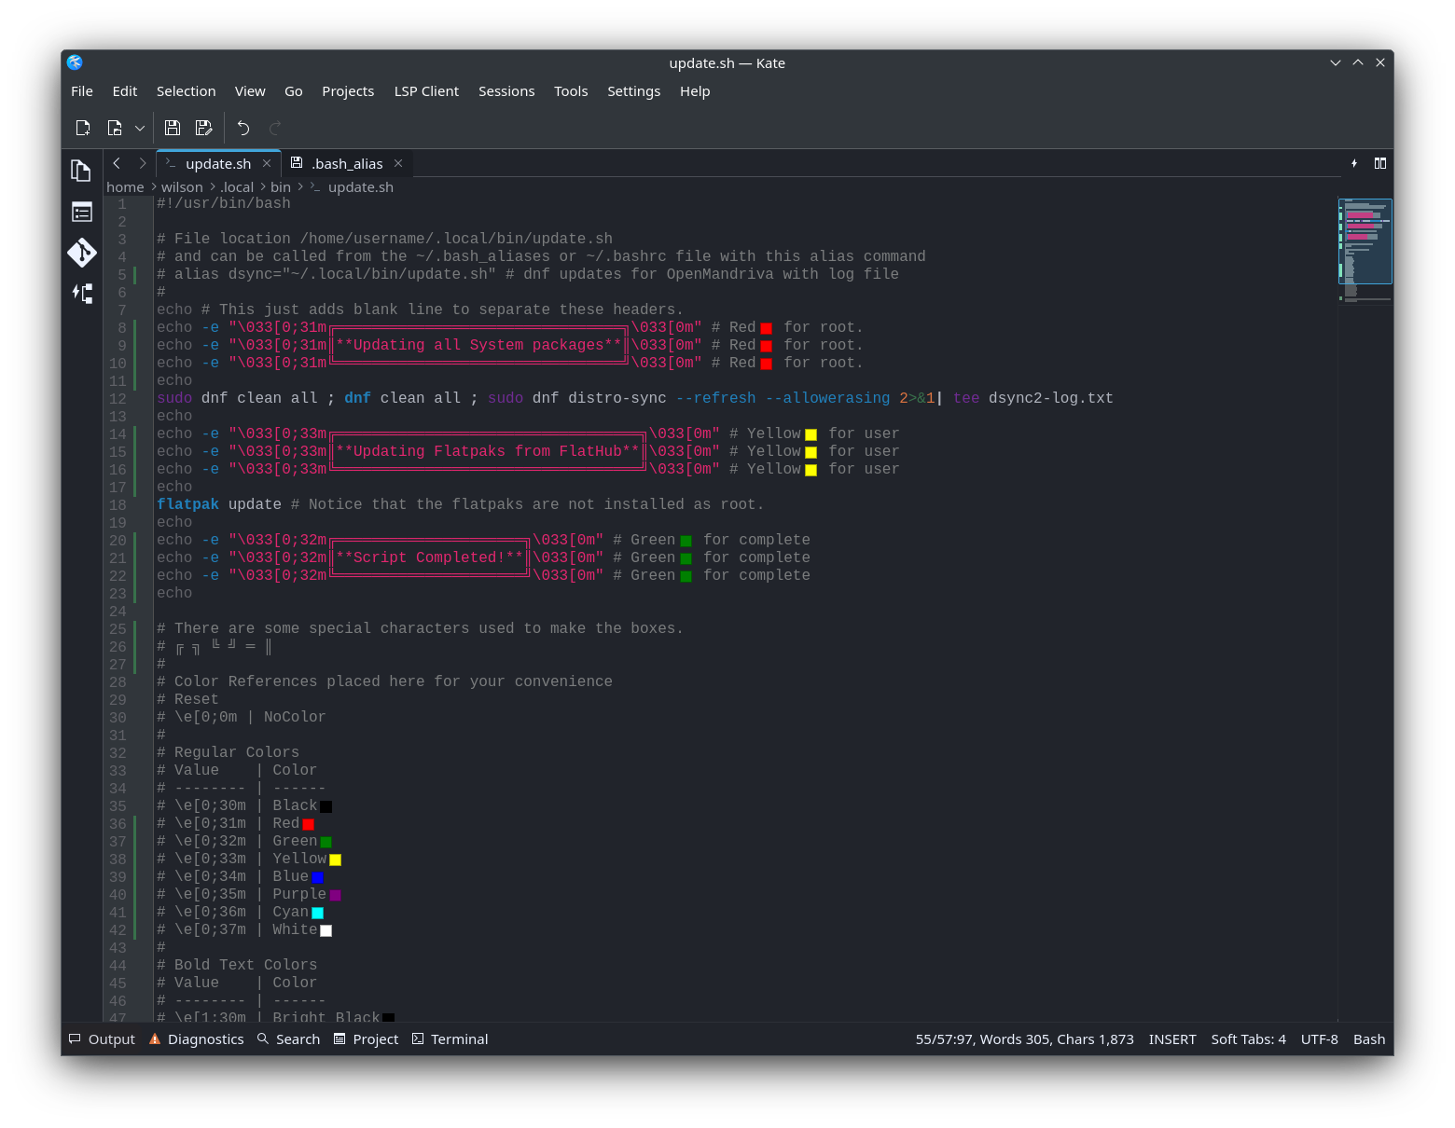
Task: Expand breadcrumb chevron after 'home'
Action: (153, 187)
